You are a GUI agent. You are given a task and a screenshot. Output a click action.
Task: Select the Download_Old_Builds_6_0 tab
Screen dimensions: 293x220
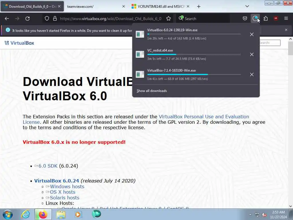click(32, 7)
